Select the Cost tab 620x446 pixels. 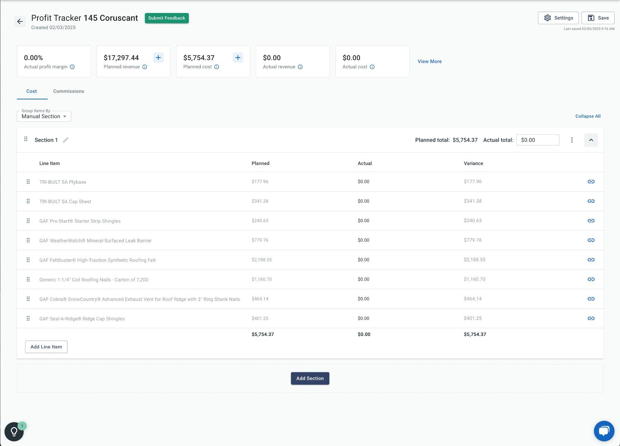pos(31,91)
